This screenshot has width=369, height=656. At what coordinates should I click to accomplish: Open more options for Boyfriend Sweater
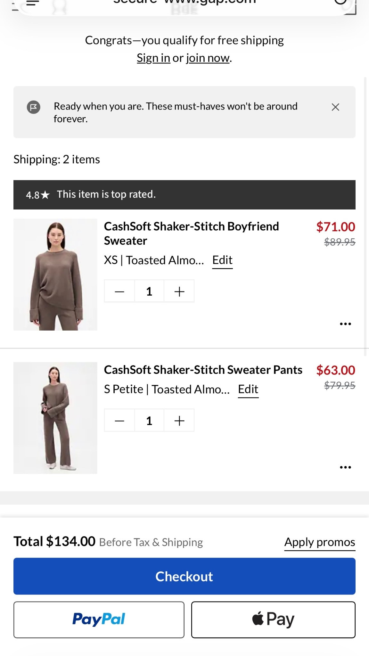[x=345, y=324]
